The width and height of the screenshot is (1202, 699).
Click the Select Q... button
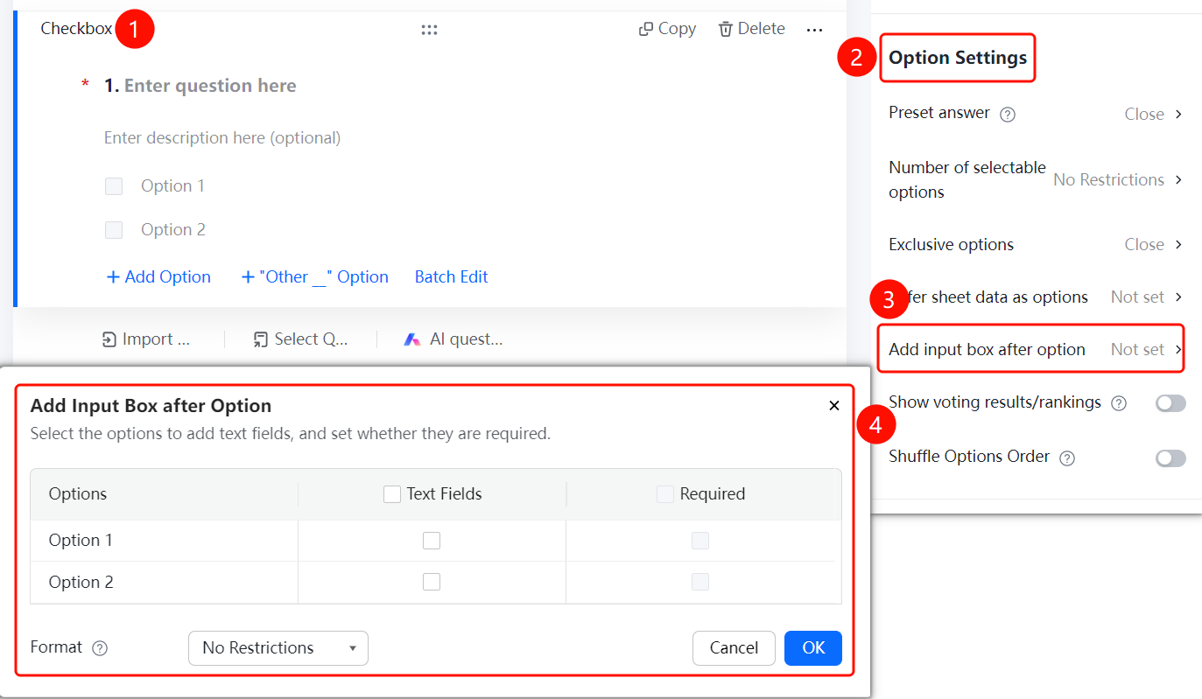(299, 339)
